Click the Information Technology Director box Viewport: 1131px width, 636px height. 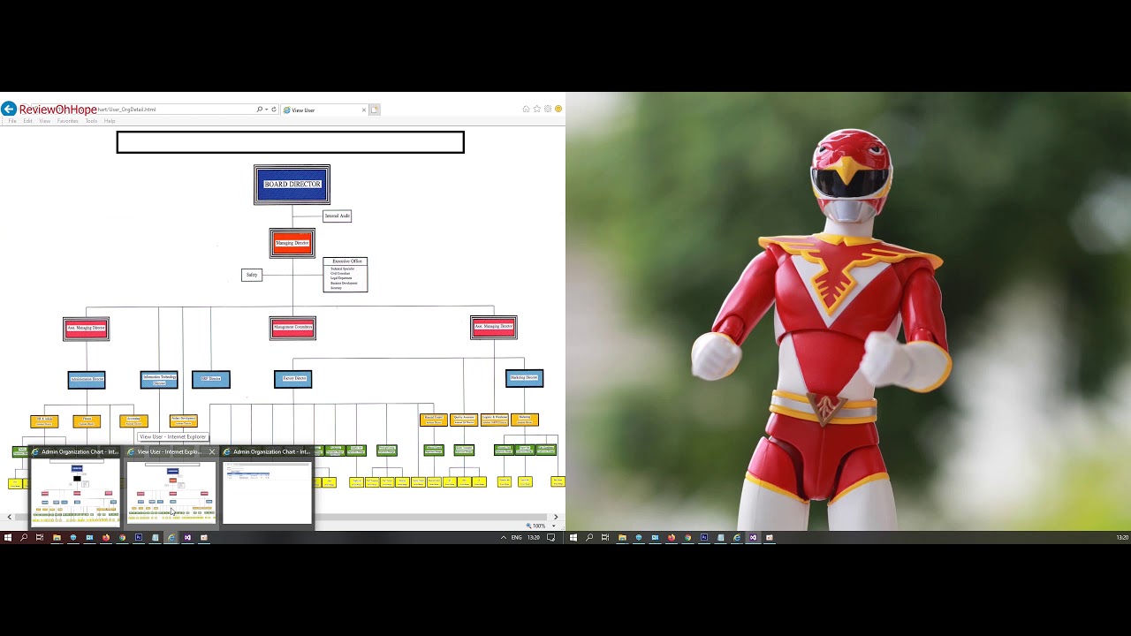click(159, 380)
